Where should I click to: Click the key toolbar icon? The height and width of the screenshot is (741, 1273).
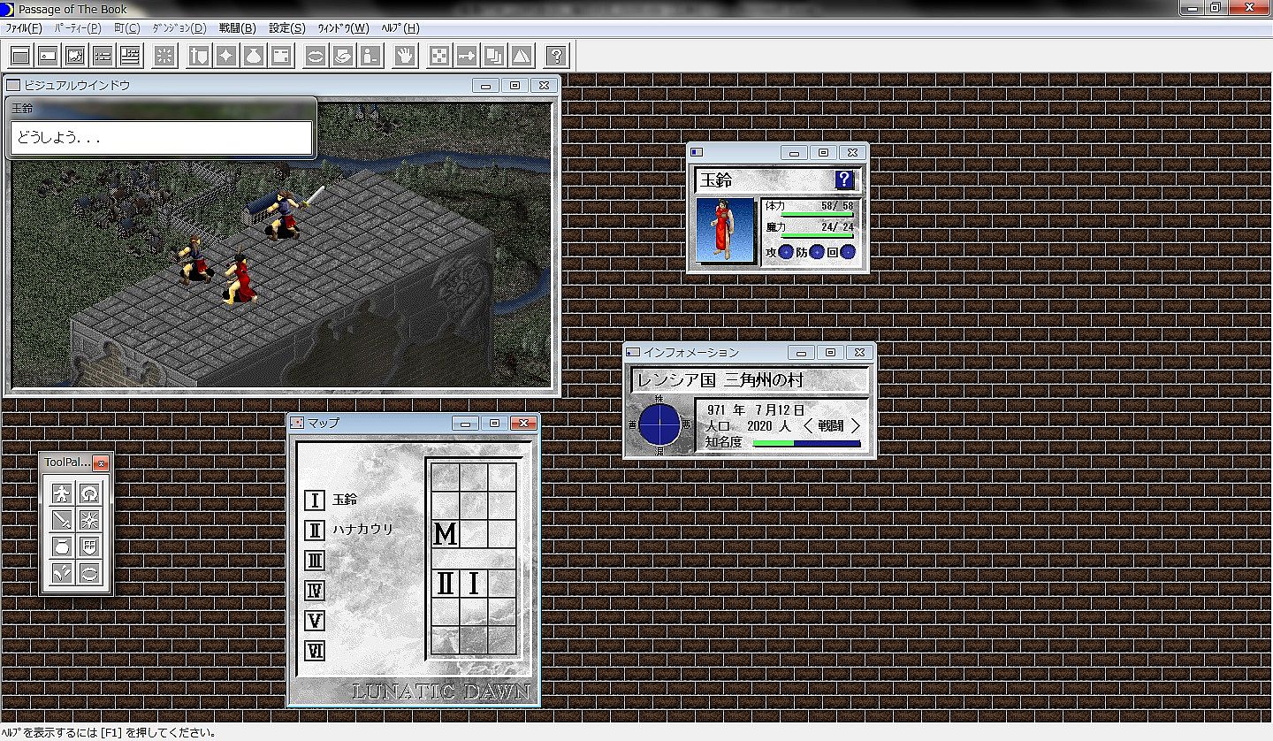(467, 56)
